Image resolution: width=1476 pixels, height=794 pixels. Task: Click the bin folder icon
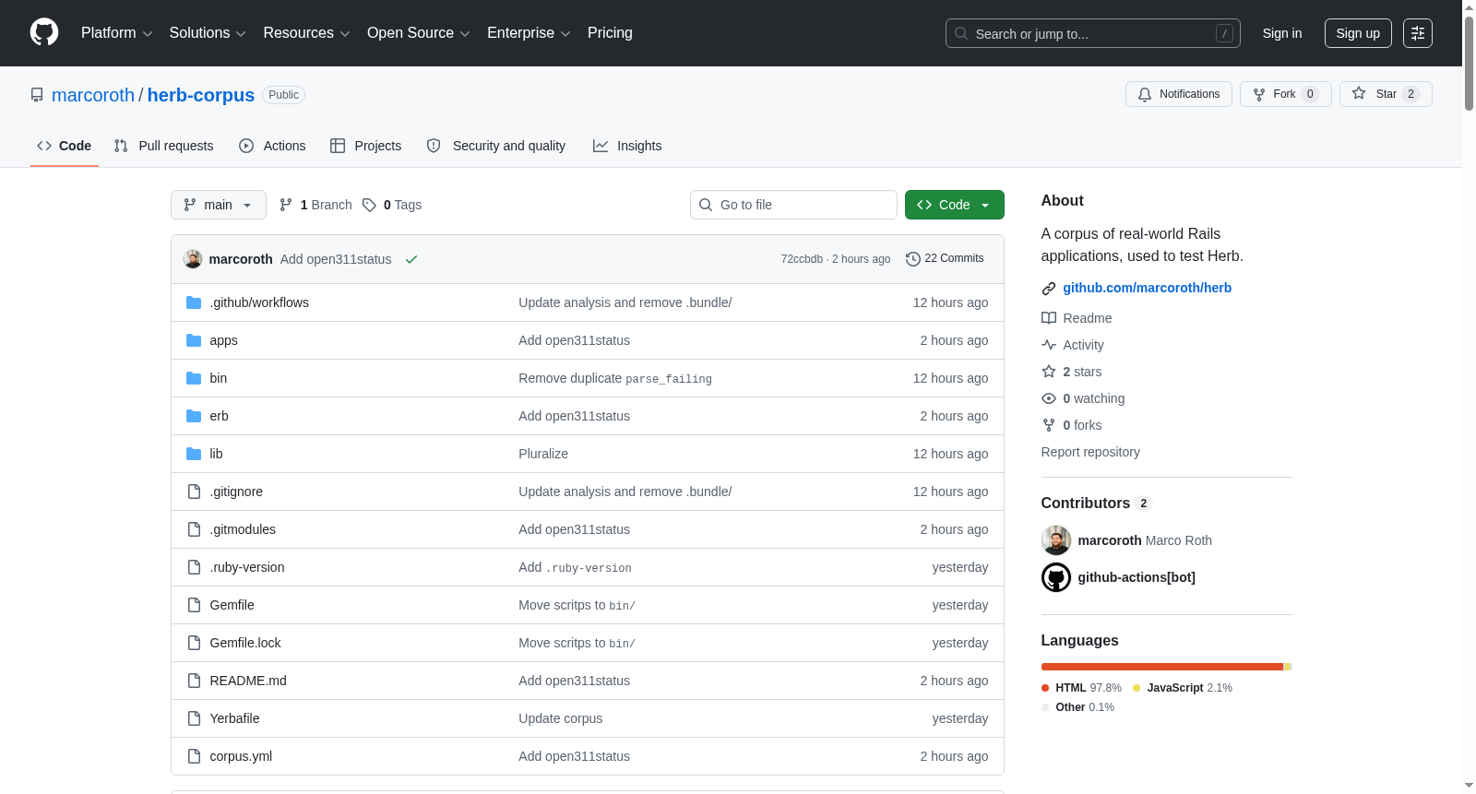(x=194, y=378)
